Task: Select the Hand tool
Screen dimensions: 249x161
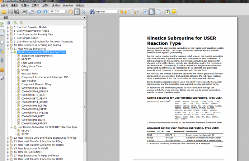Action: [x=71, y=12]
